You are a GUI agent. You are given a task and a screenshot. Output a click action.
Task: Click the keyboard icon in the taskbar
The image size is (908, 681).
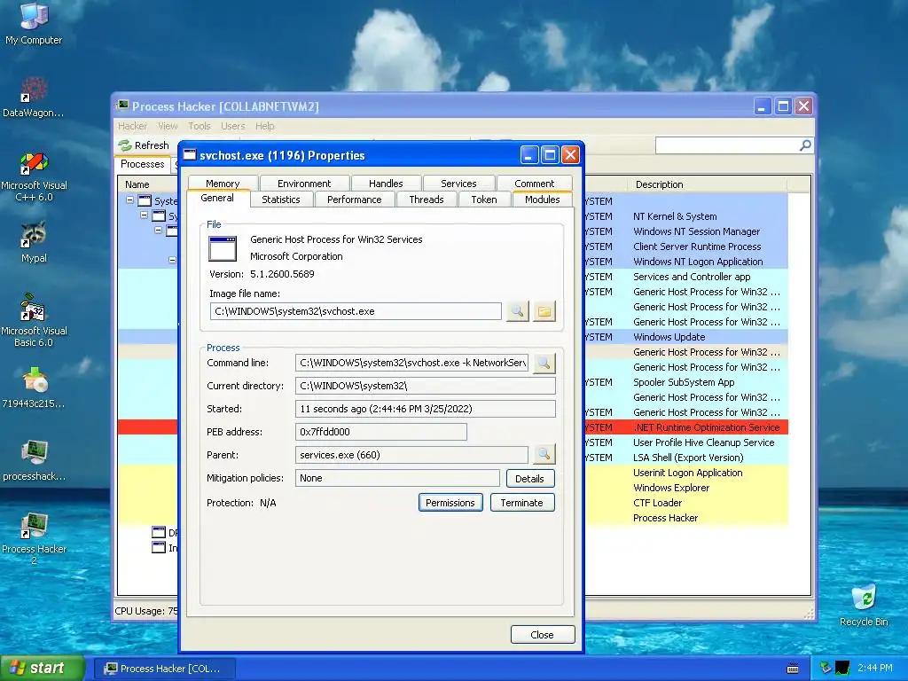point(793,669)
